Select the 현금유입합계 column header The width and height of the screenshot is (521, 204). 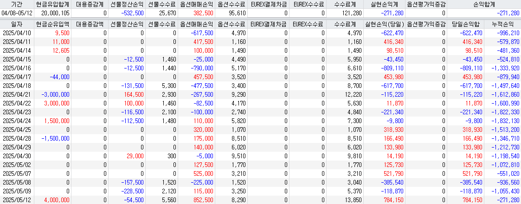click(x=52, y=4)
